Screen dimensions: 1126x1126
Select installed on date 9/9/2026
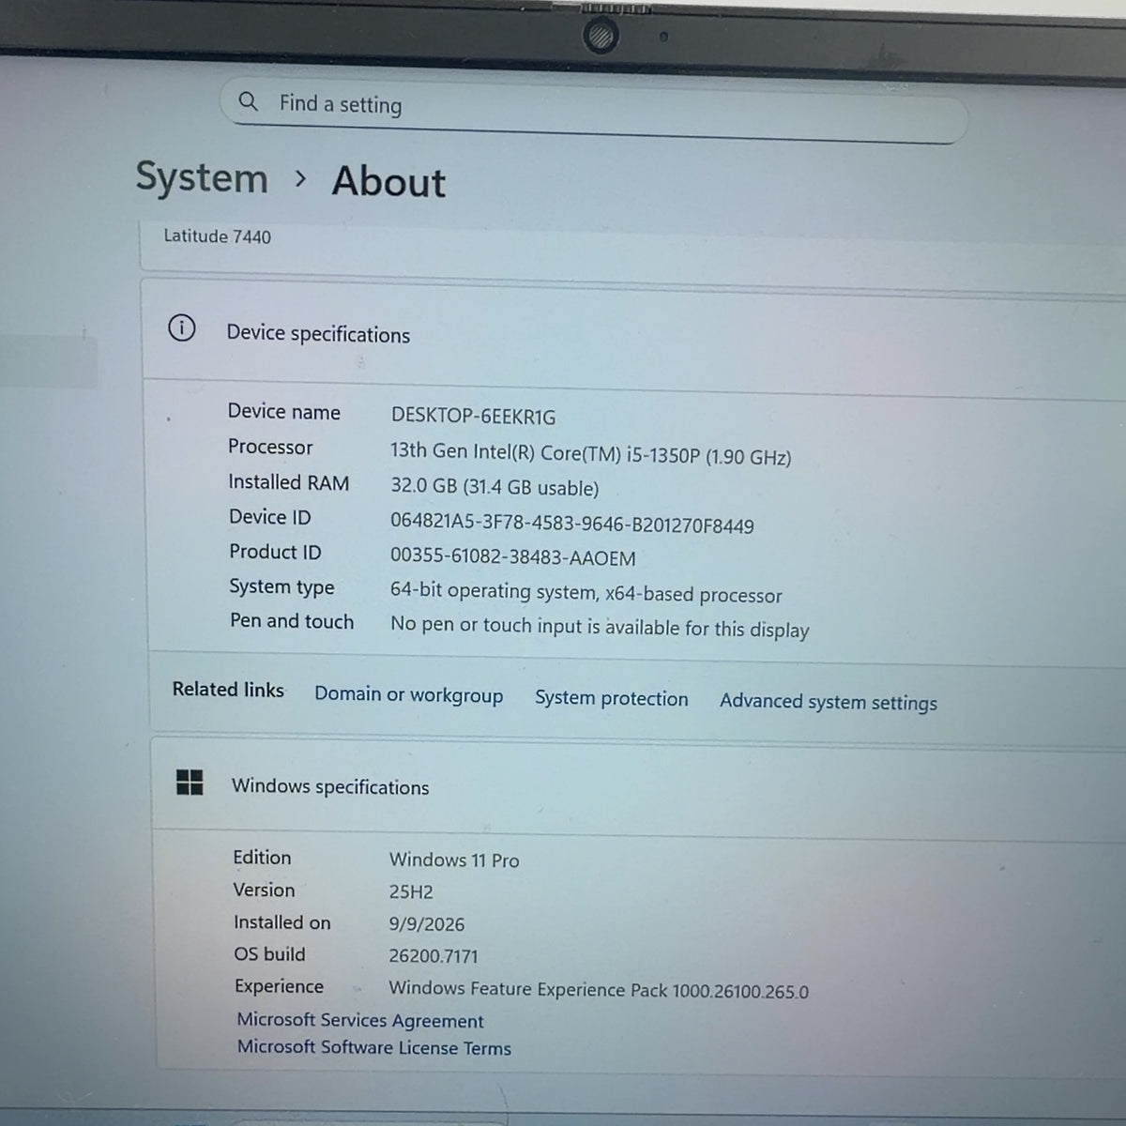tap(427, 924)
